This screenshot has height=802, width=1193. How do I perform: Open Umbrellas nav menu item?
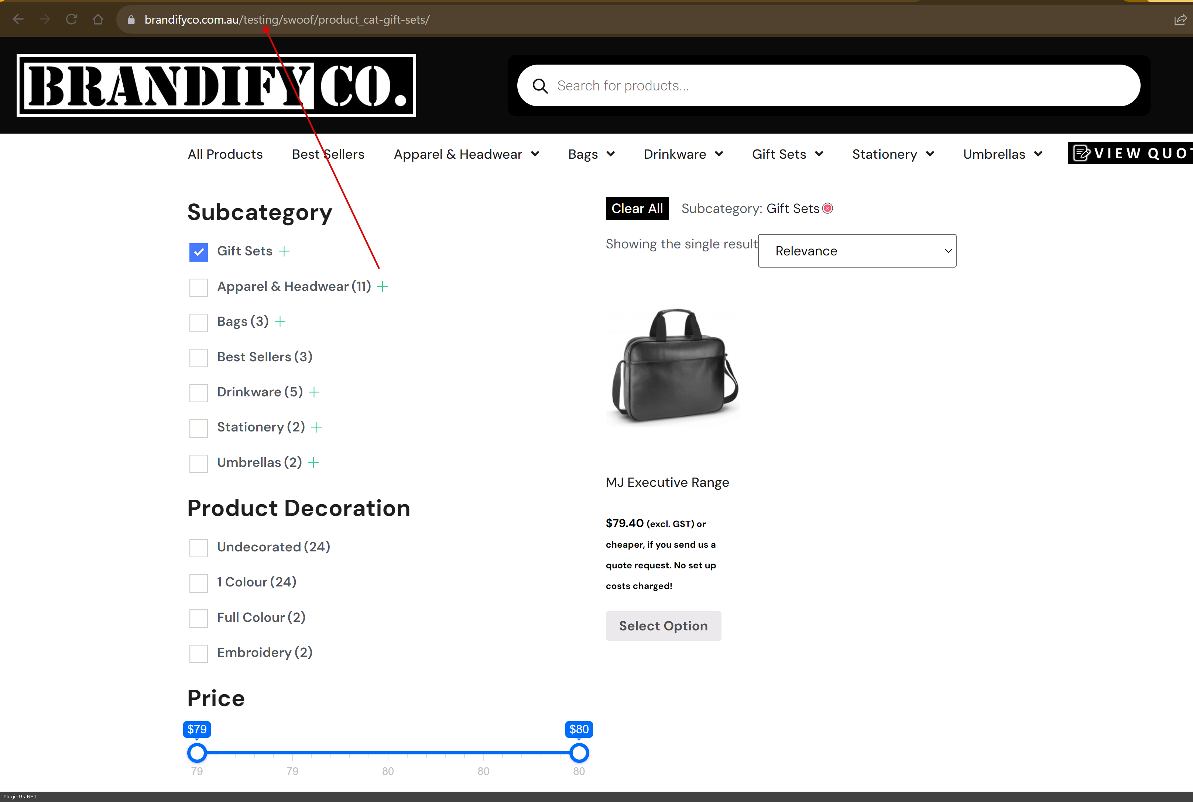994,154
